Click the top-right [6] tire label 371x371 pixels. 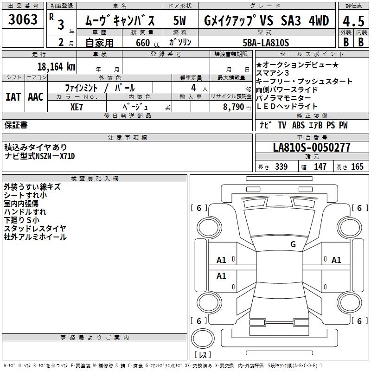tap(359, 208)
